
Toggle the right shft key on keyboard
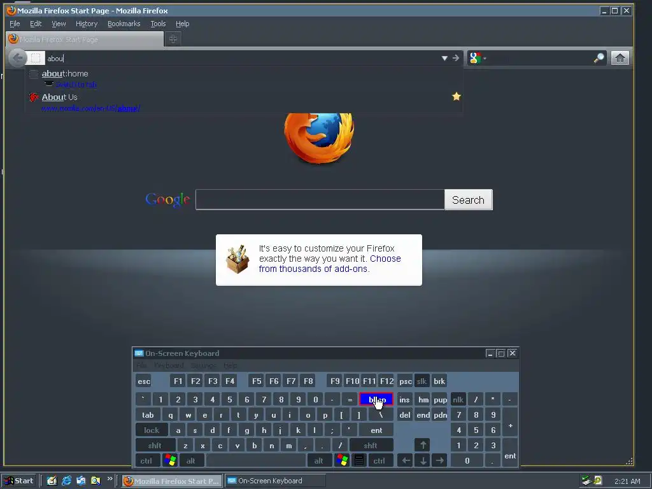(371, 445)
